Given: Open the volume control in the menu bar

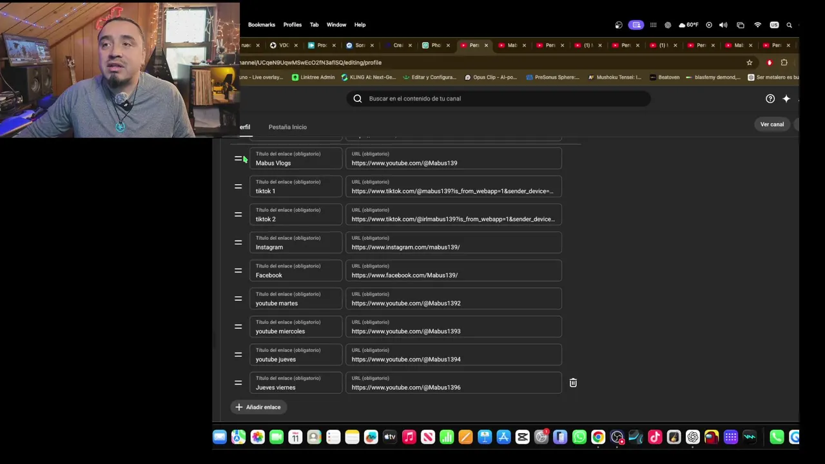Looking at the screenshot, I should (723, 25).
